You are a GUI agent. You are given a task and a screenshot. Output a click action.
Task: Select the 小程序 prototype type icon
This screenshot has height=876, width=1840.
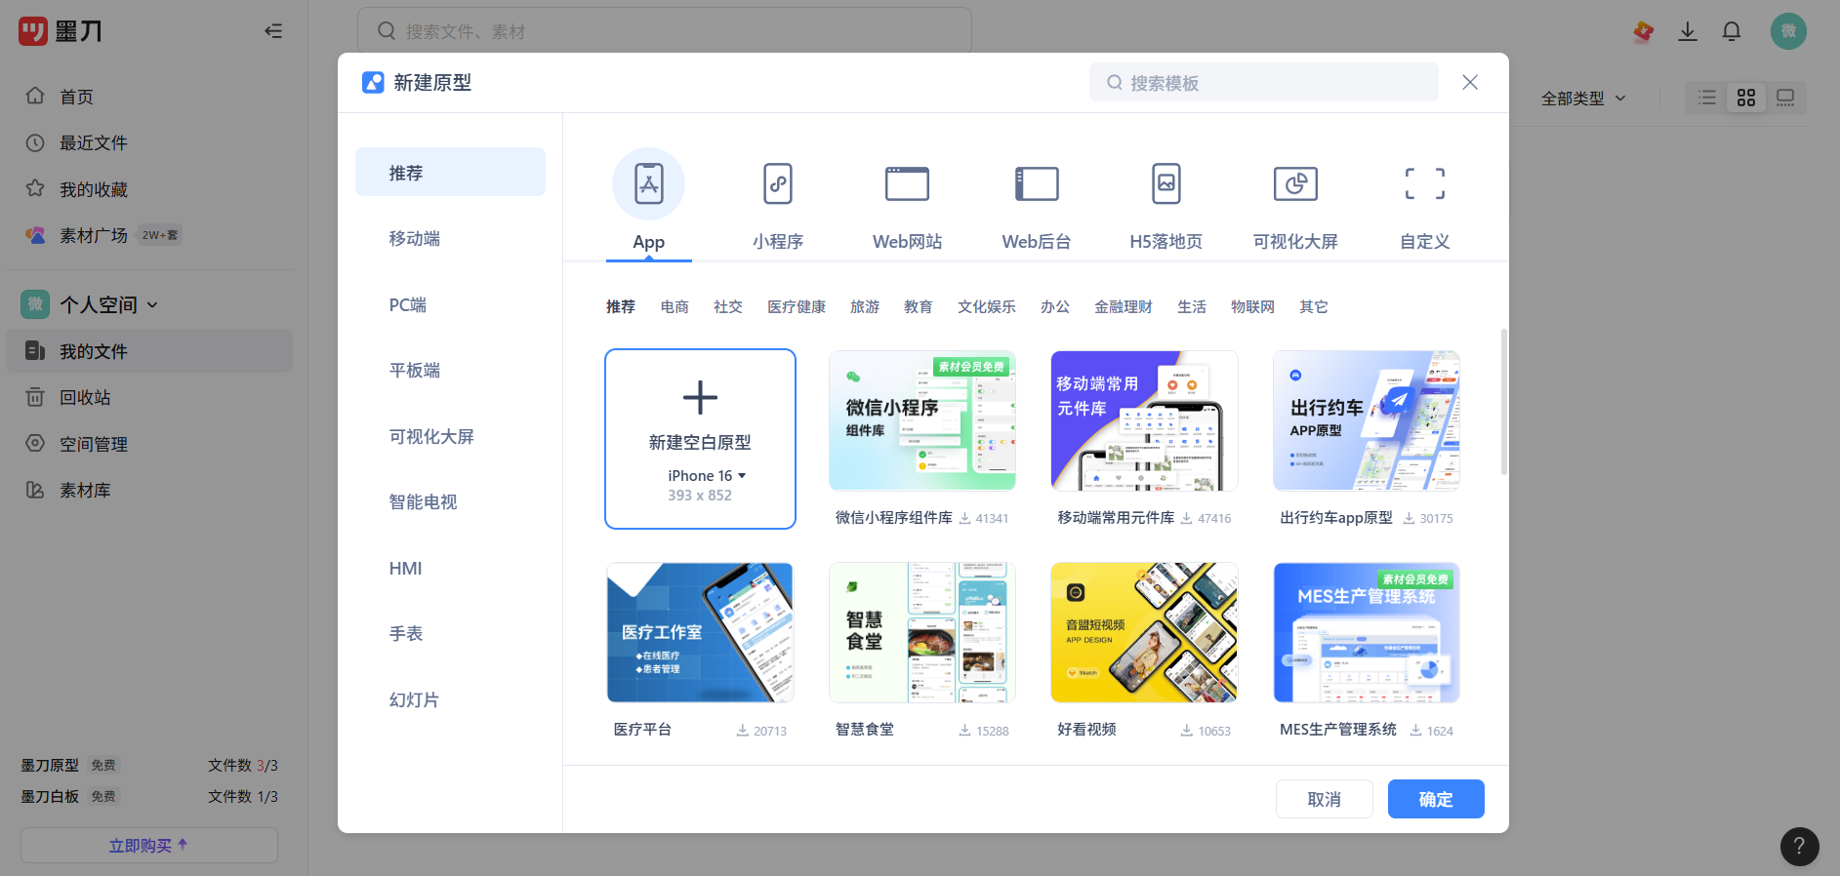(777, 183)
